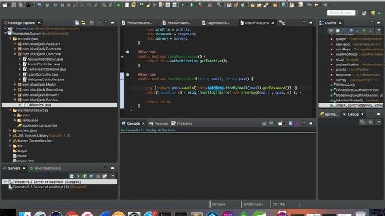This screenshot has width=385, height=216.
Task: Toggle Link with Editor in Package Explorer
Action: point(84,23)
